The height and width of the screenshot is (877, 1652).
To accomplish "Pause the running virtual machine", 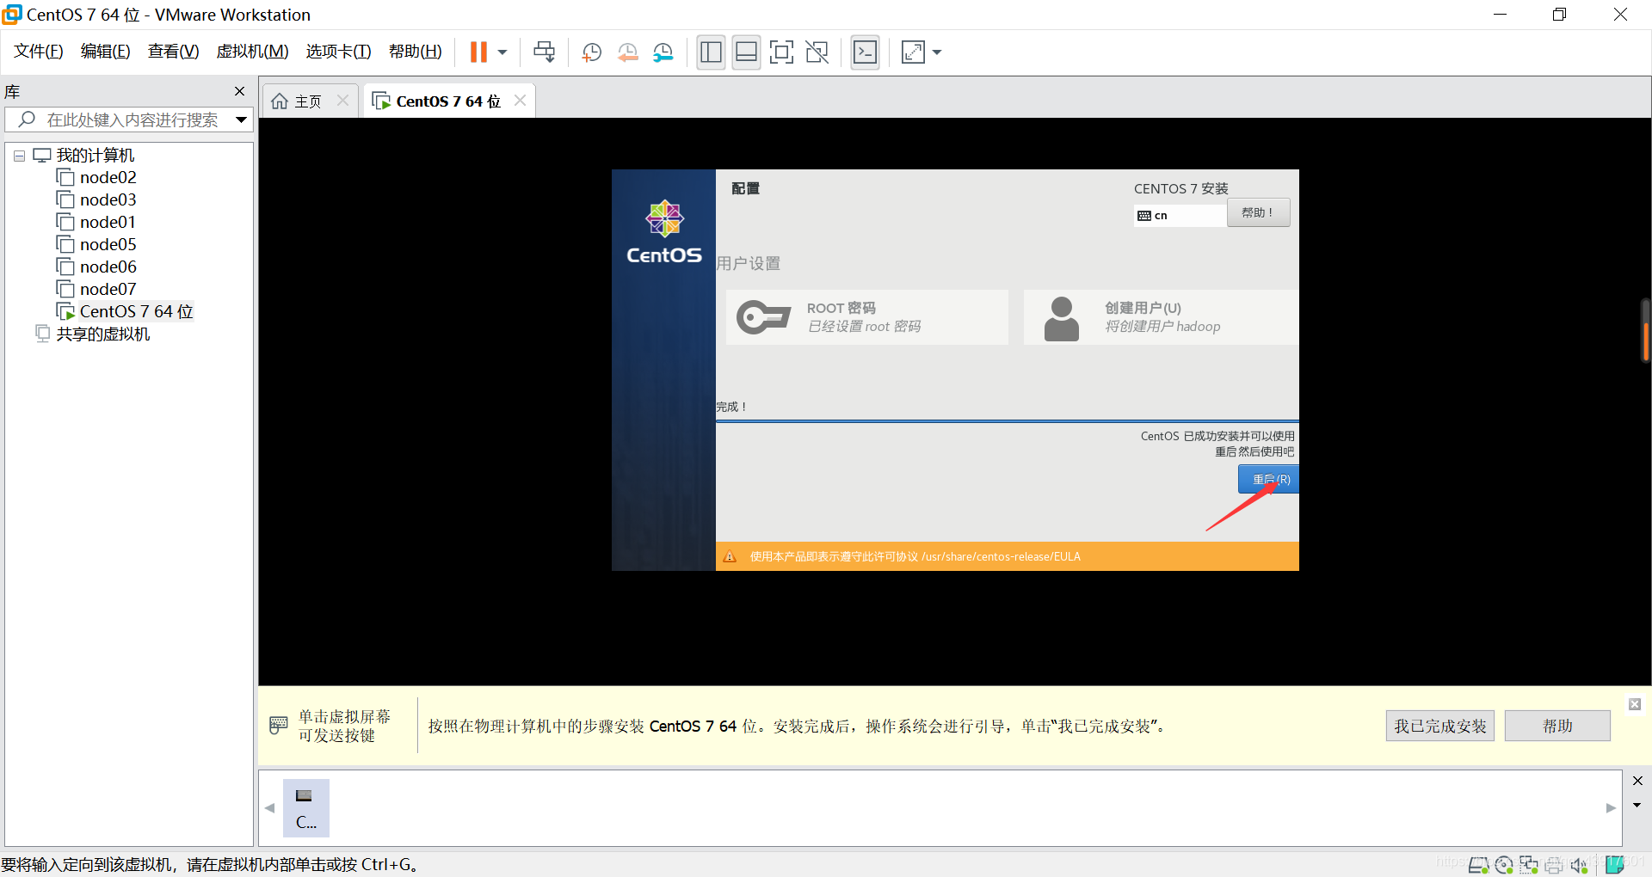I will (x=478, y=52).
